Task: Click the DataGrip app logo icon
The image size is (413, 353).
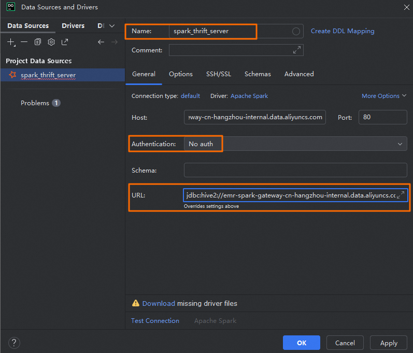Action: [11, 7]
